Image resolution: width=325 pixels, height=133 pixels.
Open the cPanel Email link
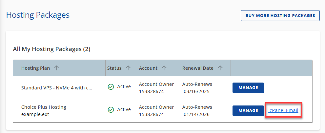283,110
